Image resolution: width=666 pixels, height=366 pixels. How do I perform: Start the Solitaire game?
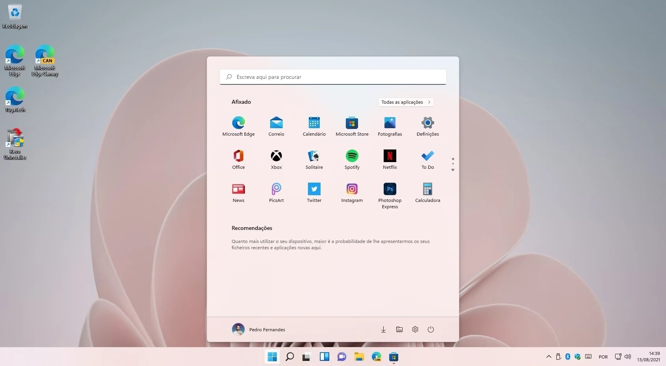pos(314,160)
